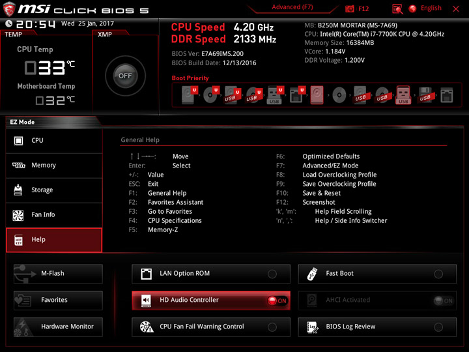The height and width of the screenshot is (352, 469).
Task: Click the red globe language icon
Action: 413,8
